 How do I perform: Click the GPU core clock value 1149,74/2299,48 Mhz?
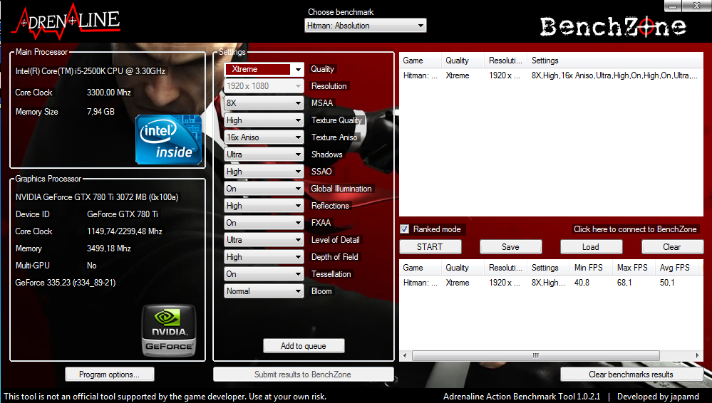[125, 231]
